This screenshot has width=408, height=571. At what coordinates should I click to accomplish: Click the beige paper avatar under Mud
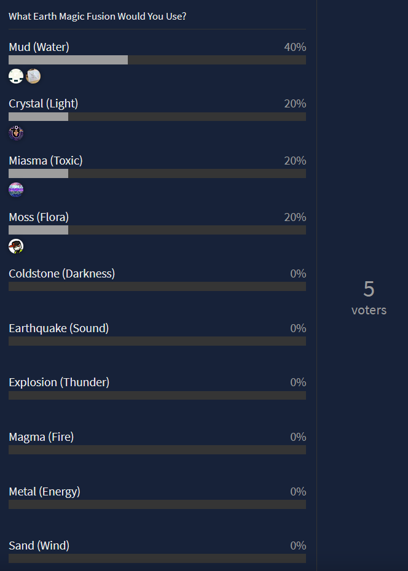pyautogui.click(x=33, y=76)
